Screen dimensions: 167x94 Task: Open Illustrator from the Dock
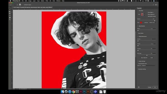pos(88,92)
